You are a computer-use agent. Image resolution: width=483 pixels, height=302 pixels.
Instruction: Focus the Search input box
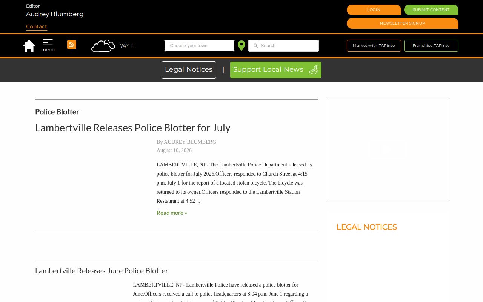click(x=283, y=46)
